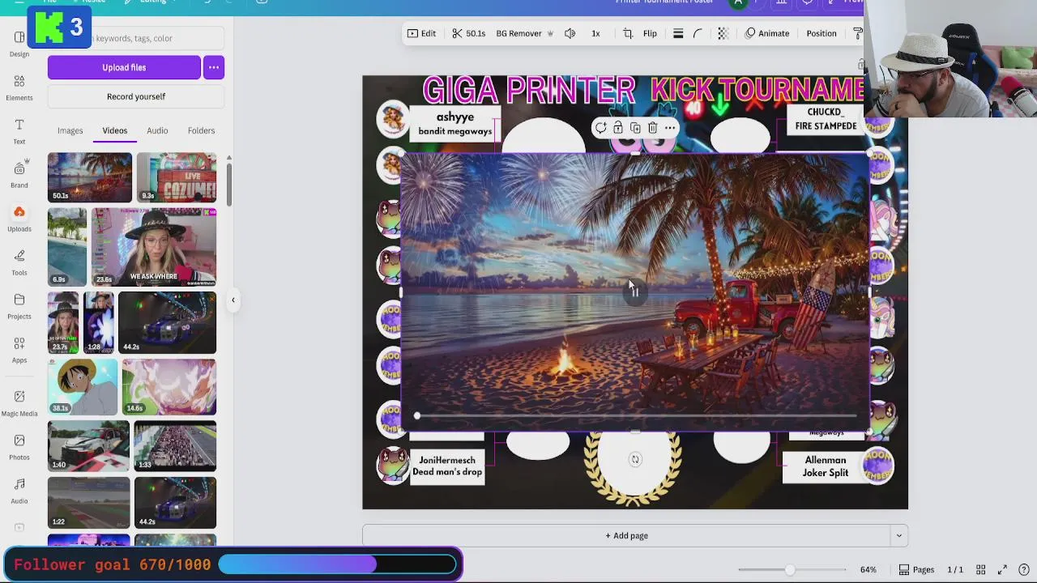The width and height of the screenshot is (1037, 583).
Task: Open the corner rounding icon
Action: (698, 33)
